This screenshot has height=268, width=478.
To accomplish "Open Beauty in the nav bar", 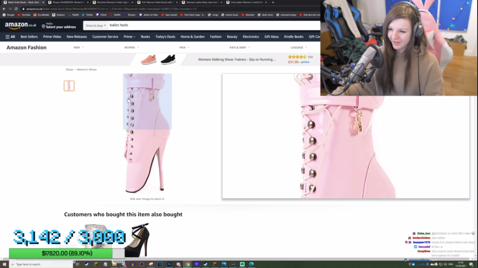I will [232, 36].
